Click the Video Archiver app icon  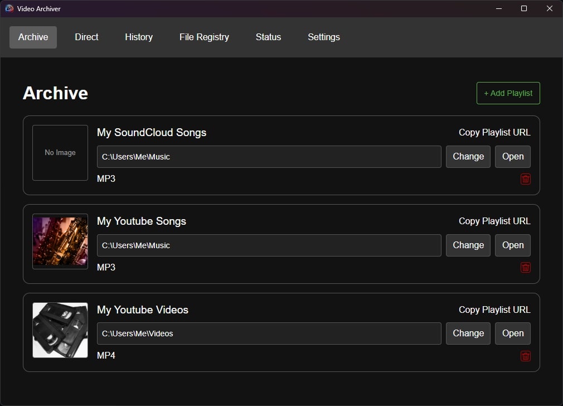9,8
